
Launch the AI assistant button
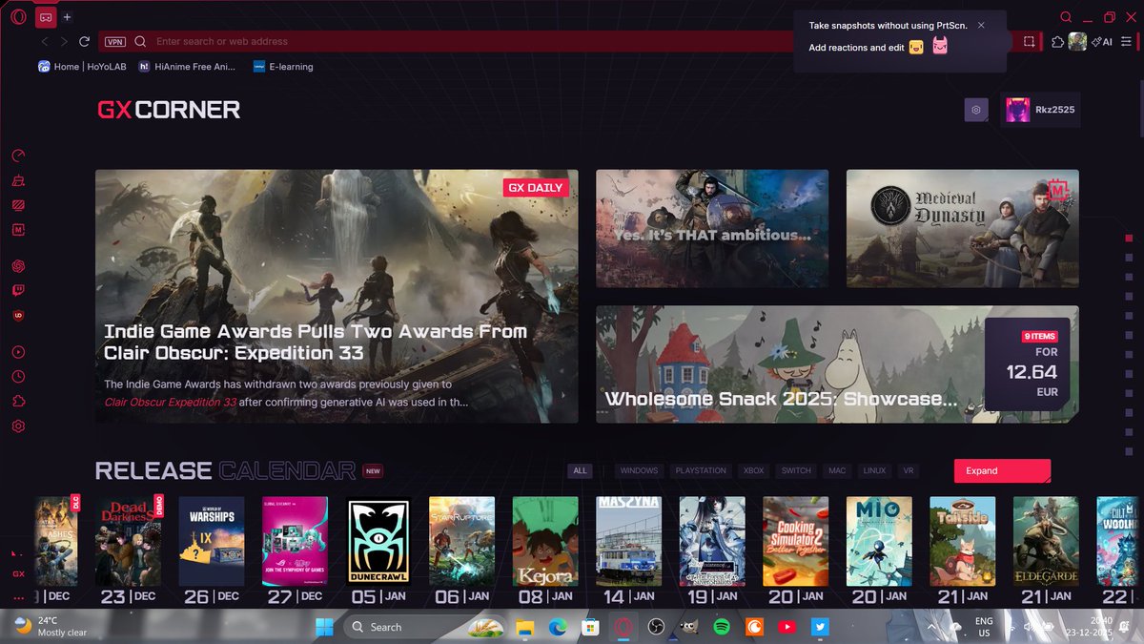click(x=1102, y=42)
